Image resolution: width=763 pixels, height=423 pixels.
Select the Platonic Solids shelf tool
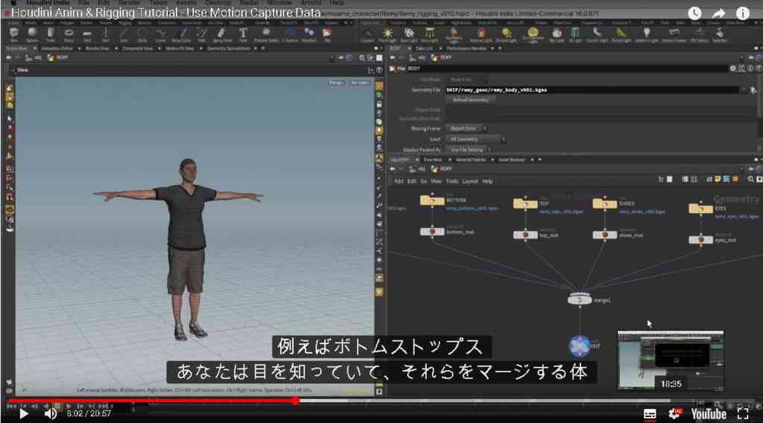click(266, 34)
